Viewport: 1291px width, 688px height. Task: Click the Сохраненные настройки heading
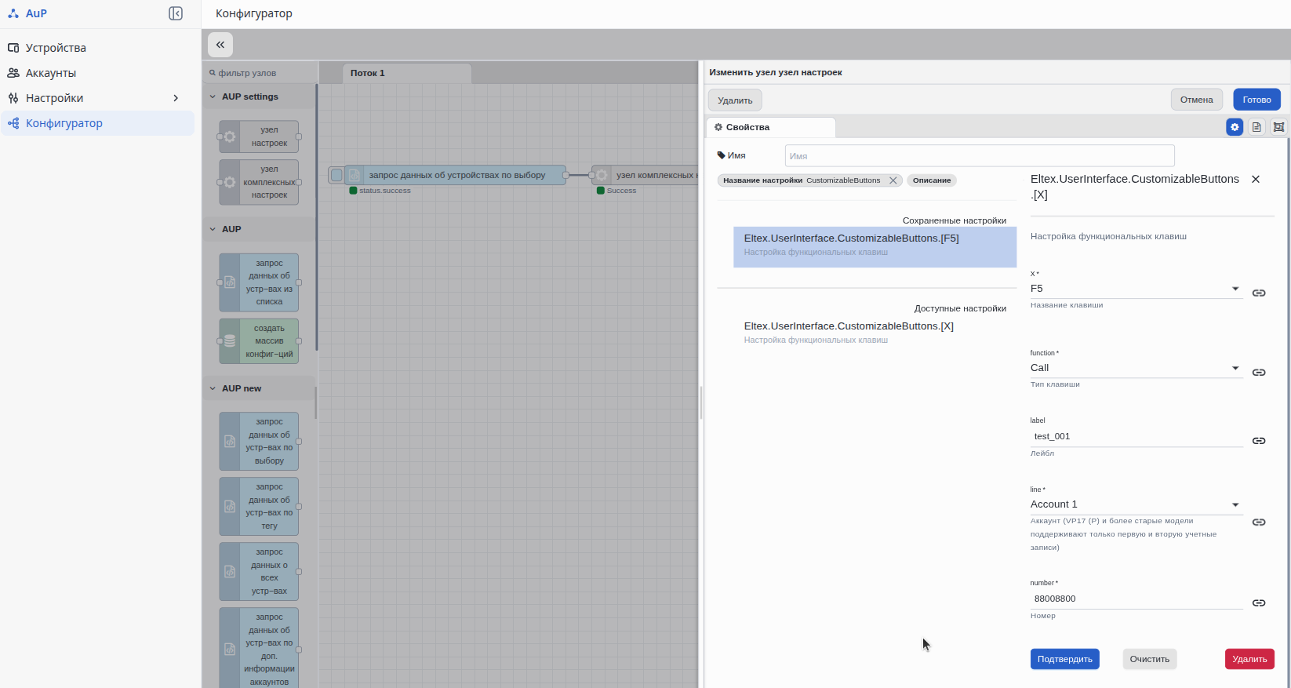pos(954,220)
